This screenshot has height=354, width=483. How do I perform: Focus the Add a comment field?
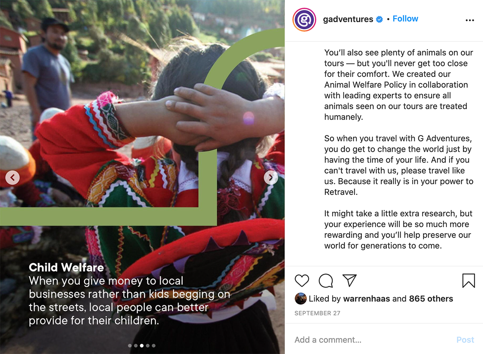(372, 340)
